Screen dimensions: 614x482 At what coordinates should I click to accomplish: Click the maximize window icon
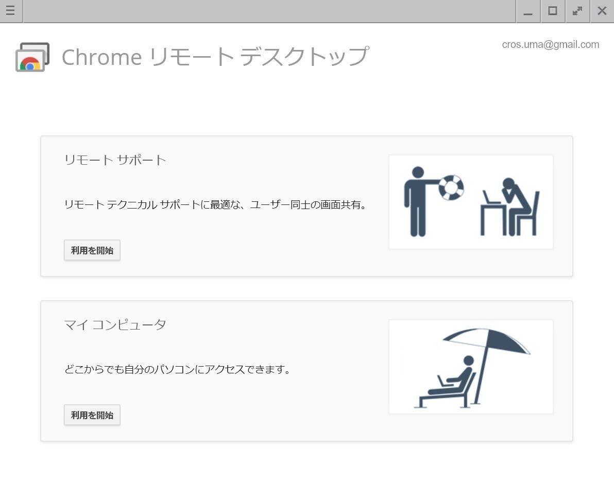pos(552,11)
